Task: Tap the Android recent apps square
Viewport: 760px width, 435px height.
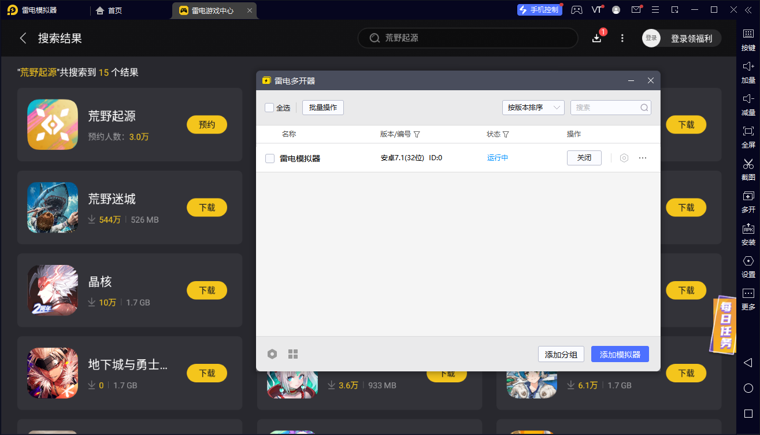Action: [x=748, y=414]
